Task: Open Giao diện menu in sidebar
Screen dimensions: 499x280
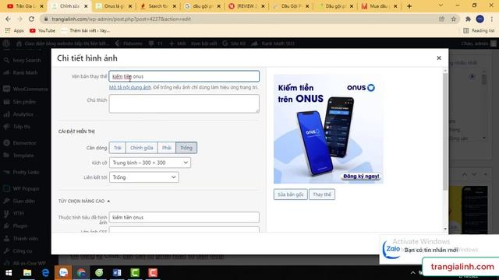Action: click(x=24, y=201)
